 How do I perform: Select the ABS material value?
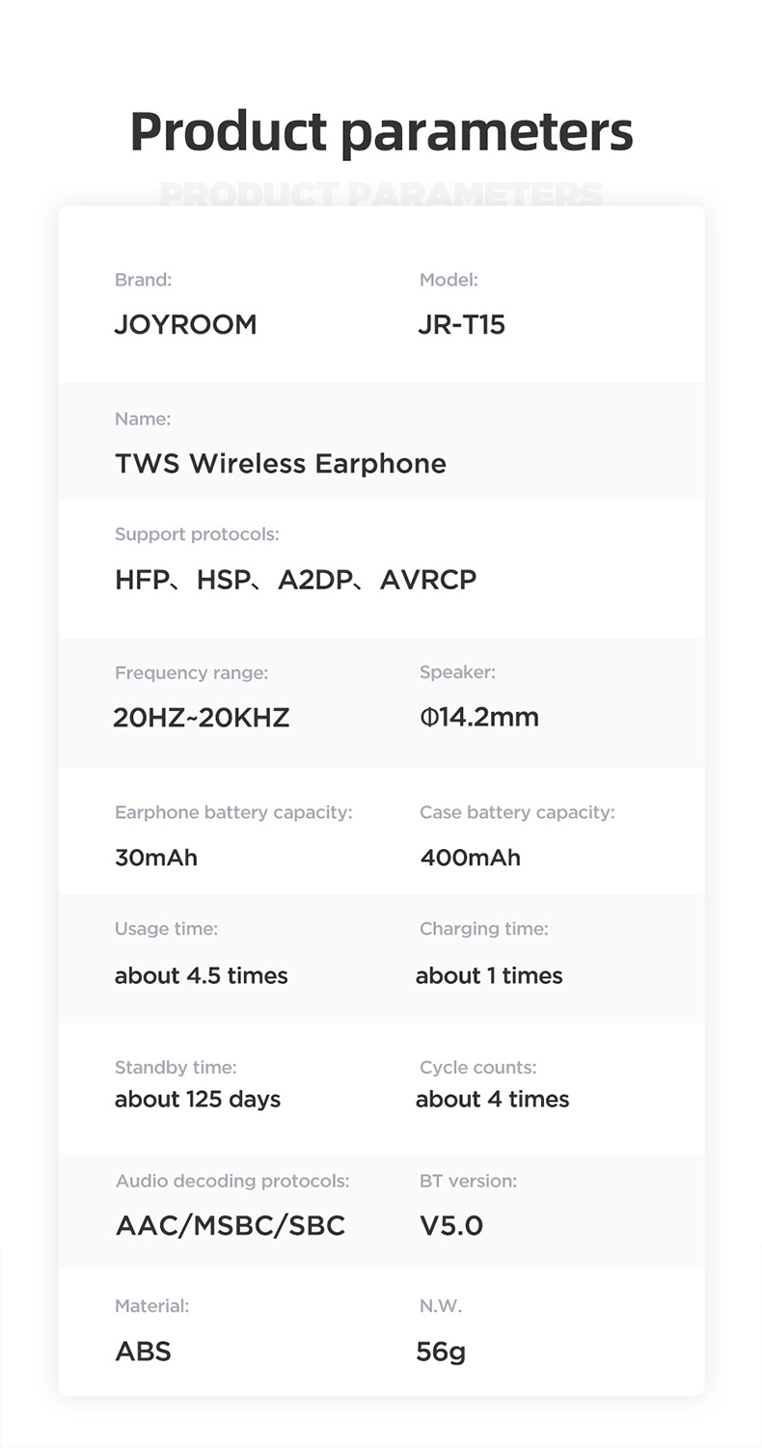143,1352
